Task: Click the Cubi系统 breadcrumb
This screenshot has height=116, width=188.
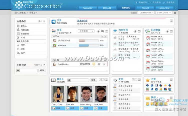Action: click(21, 13)
